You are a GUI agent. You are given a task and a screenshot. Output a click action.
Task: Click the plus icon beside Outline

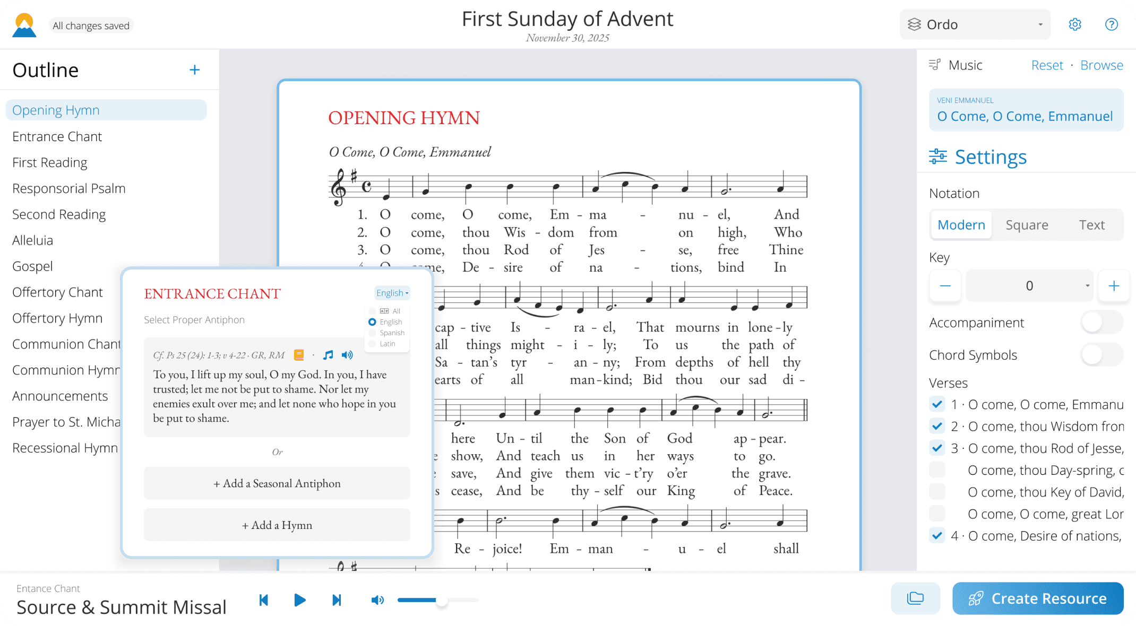194,70
